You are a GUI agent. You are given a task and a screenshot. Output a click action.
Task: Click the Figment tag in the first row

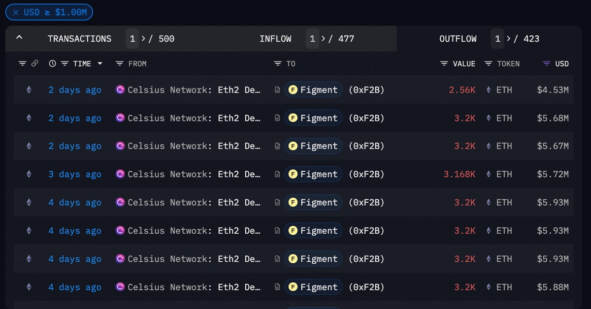point(313,90)
